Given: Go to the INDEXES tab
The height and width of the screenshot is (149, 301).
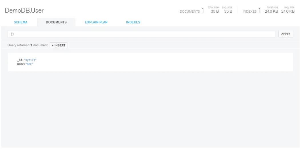Looking at the screenshot, I should (133, 22).
